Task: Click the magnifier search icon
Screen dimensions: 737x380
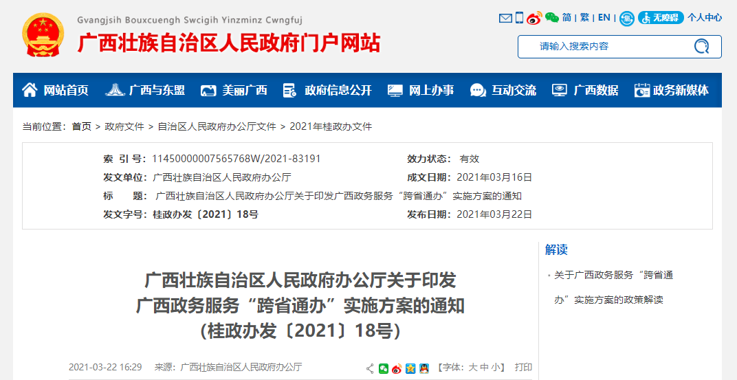Action: [701, 47]
